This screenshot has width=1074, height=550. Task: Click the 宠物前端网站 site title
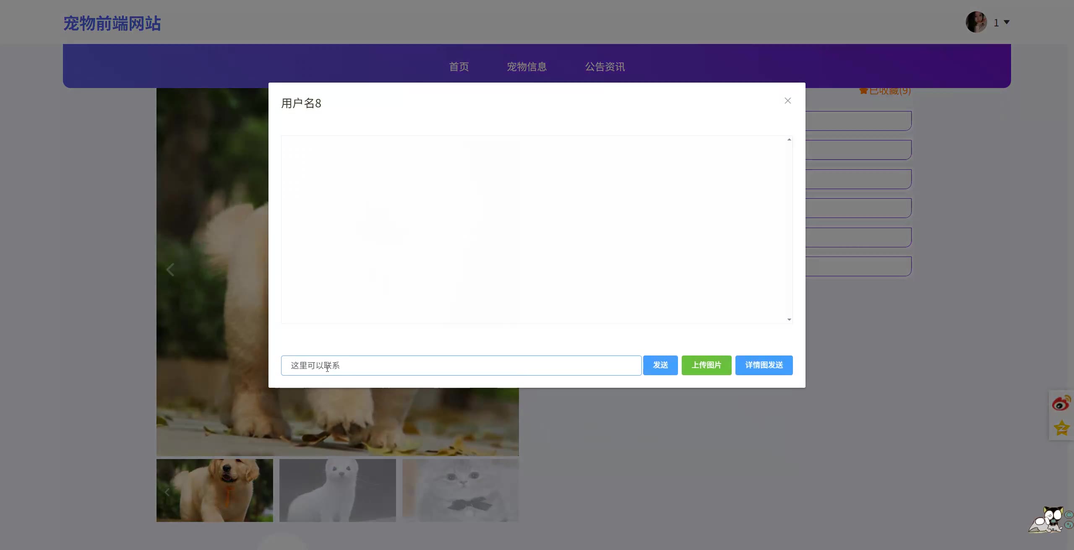click(x=112, y=23)
